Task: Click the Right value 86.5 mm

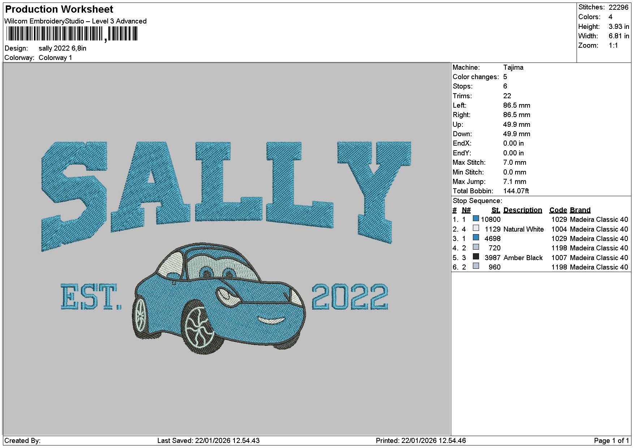Action: point(517,115)
